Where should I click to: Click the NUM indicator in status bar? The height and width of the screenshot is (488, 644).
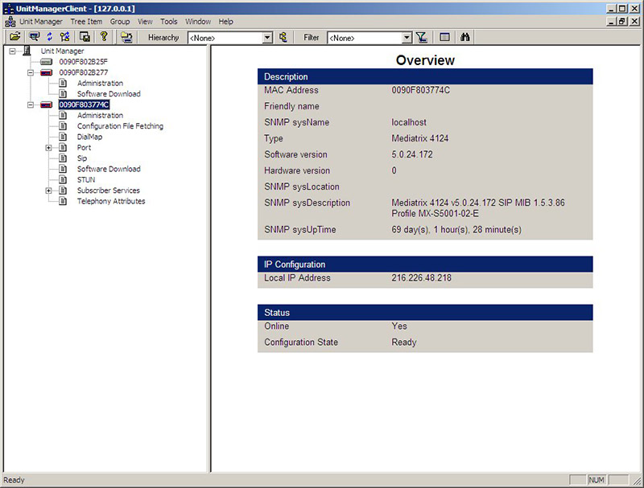[x=597, y=480]
